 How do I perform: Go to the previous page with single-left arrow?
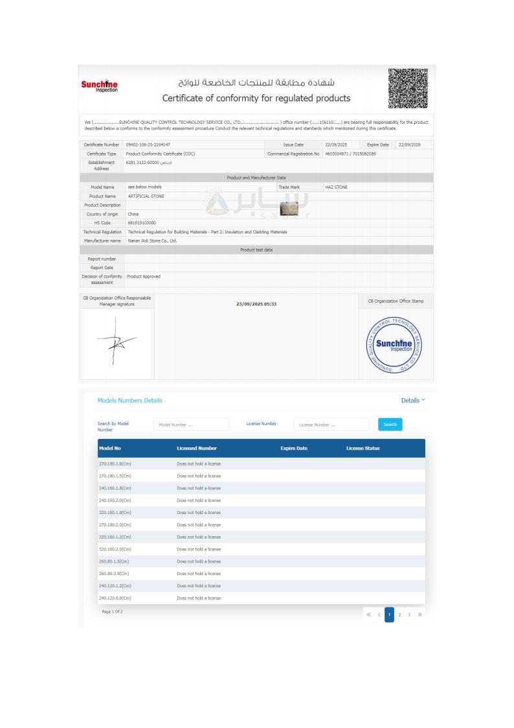click(x=379, y=614)
